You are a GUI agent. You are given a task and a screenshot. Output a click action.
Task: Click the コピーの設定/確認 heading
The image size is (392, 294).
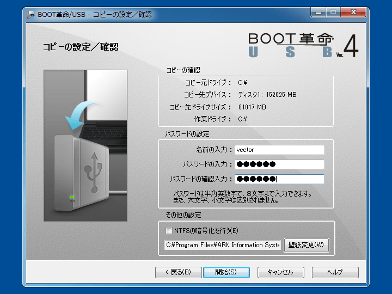[81, 47]
